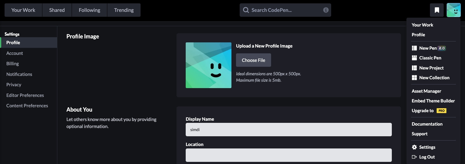
Task: Click the search info icon
Action: point(326,10)
